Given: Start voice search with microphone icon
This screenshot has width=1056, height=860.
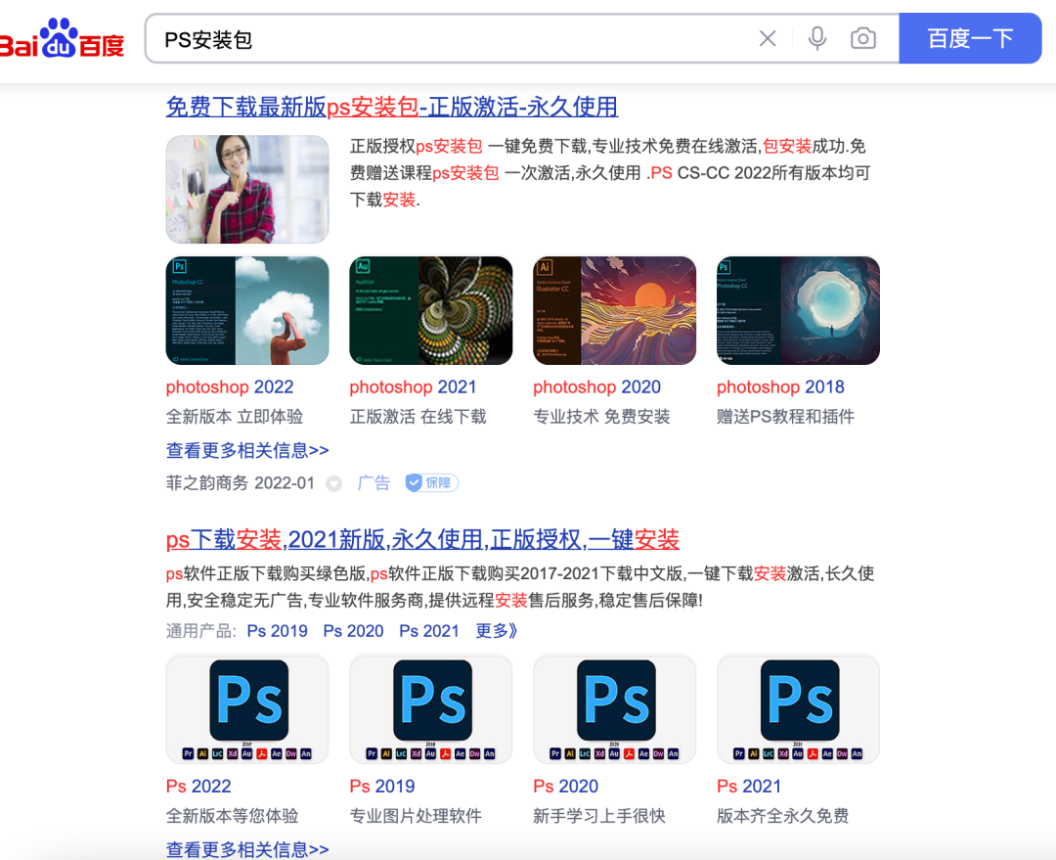Looking at the screenshot, I should point(817,38).
